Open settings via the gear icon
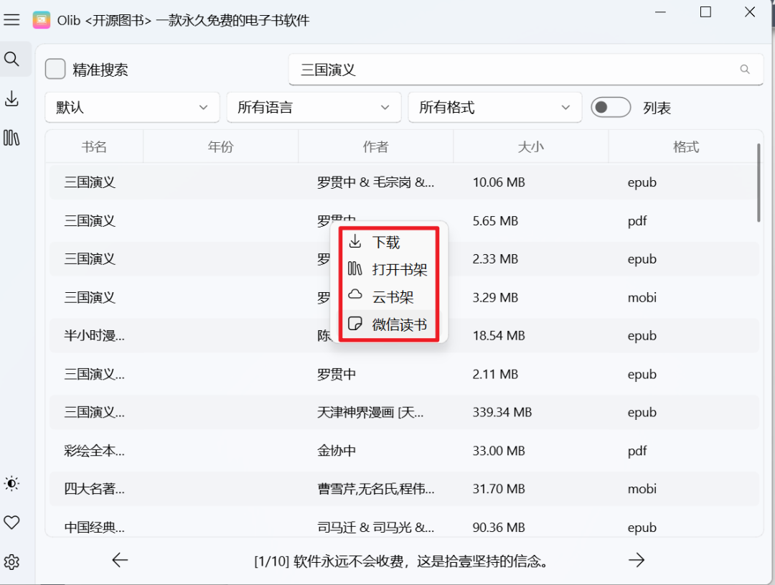The width and height of the screenshot is (775, 585). coord(12,562)
